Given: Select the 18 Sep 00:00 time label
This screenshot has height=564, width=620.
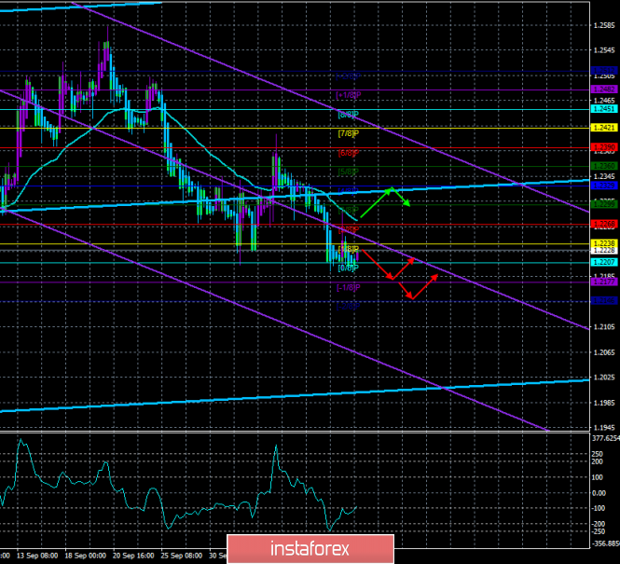Looking at the screenshot, I should (x=86, y=554).
